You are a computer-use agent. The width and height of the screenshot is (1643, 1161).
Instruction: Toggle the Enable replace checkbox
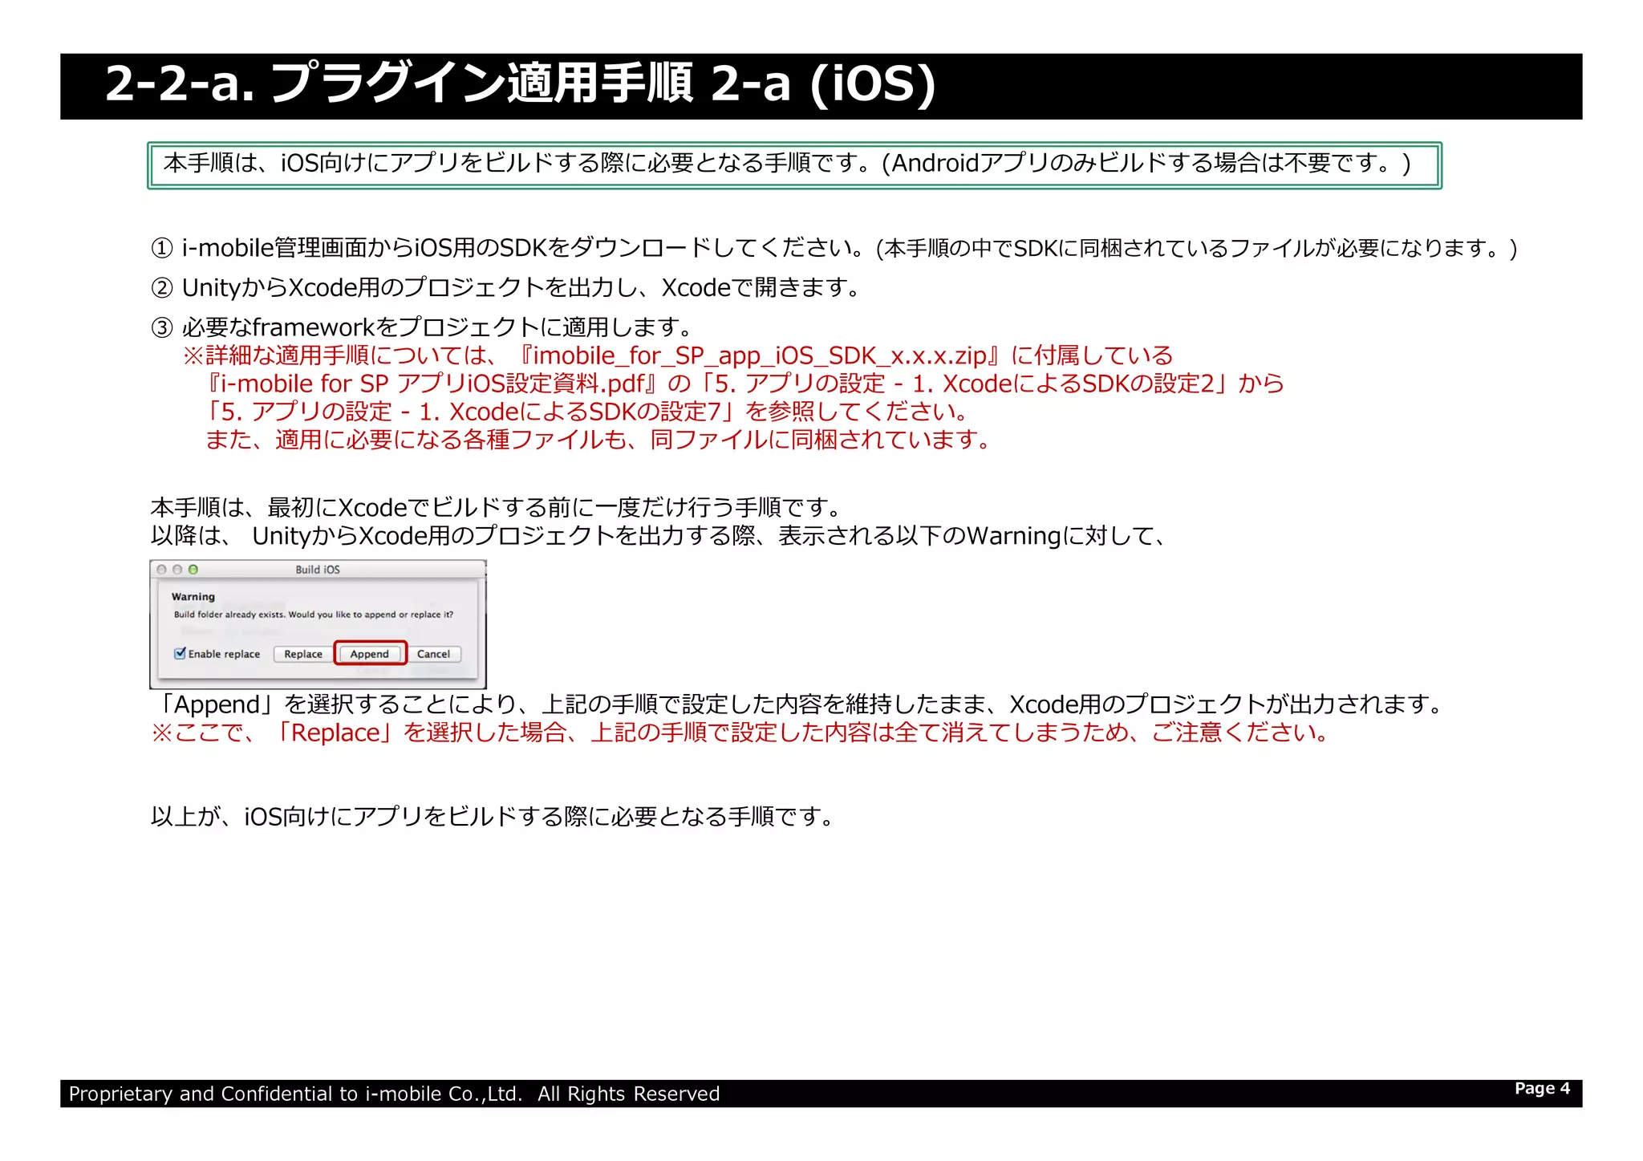coord(180,653)
